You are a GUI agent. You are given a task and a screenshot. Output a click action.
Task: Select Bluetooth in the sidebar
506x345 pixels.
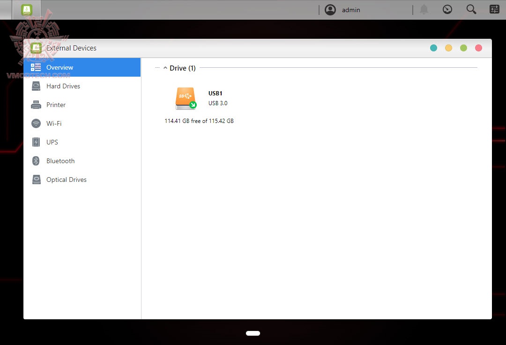pyautogui.click(x=82, y=161)
